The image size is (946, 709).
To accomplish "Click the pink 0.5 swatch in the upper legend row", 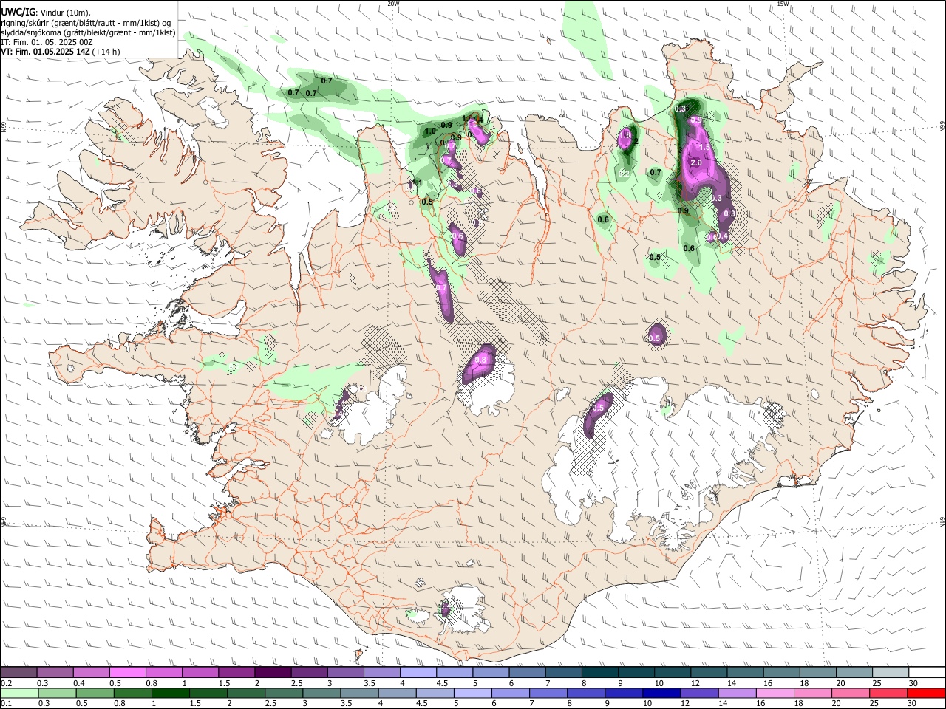I will pyautogui.click(x=127, y=673).
